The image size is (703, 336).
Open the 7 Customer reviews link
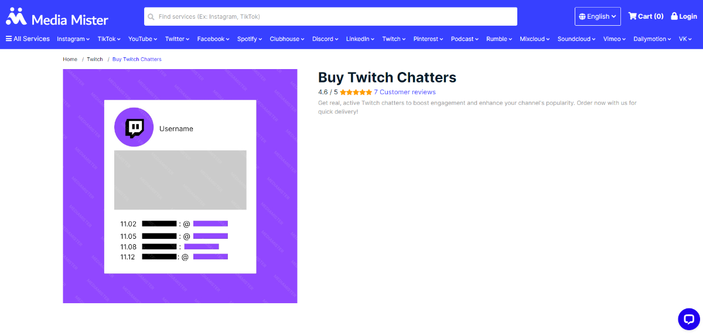405,92
